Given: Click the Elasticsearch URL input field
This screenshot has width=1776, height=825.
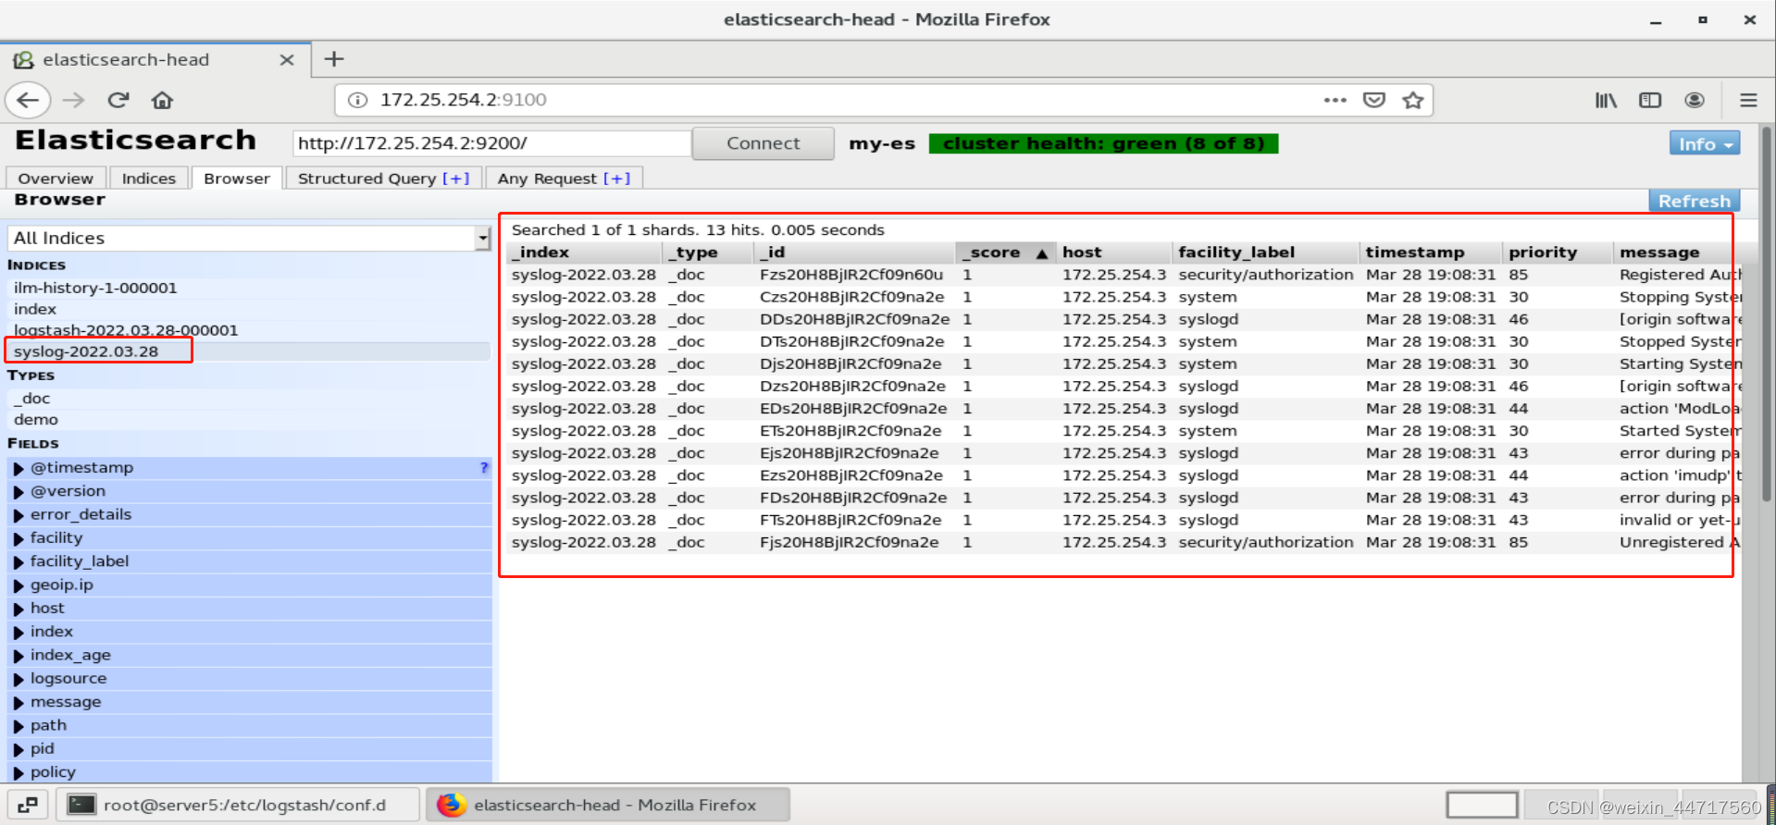Looking at the screenshot, I should [491, 143].
